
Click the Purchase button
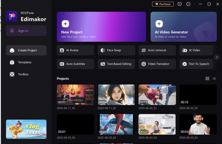163,4
